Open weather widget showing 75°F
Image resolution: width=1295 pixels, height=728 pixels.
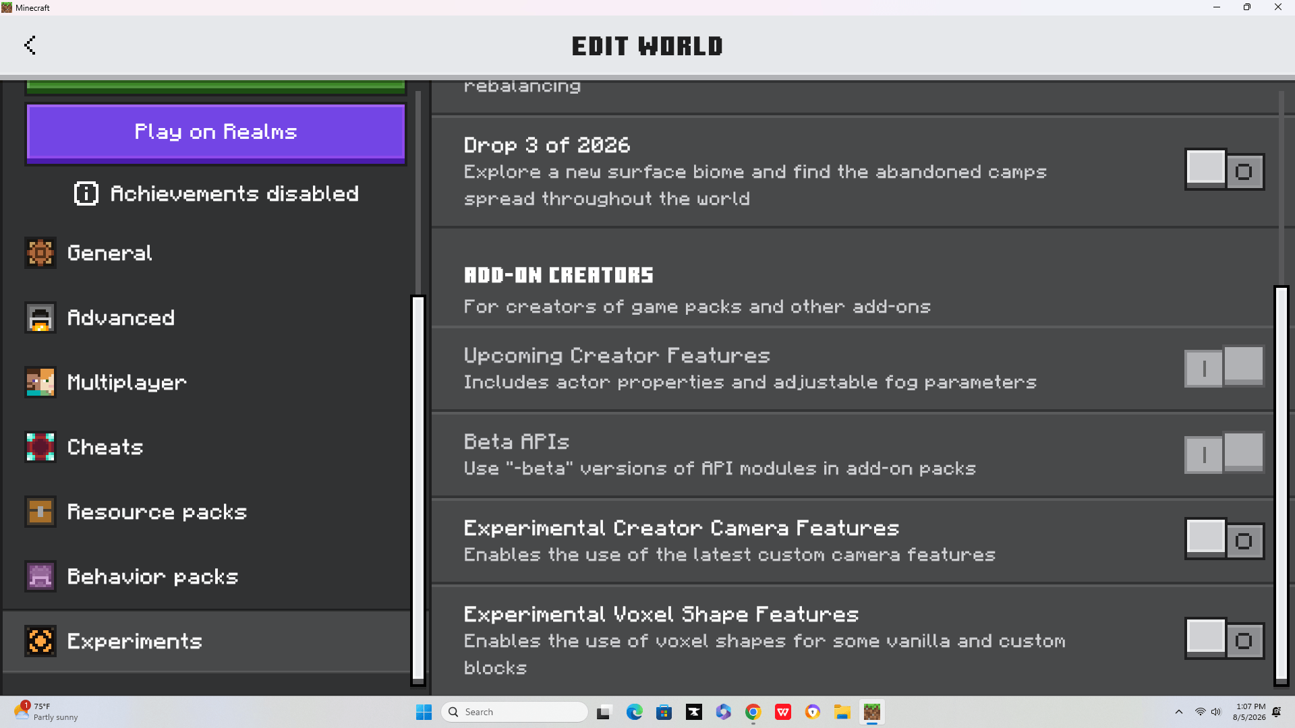click(x=46, y=712)
